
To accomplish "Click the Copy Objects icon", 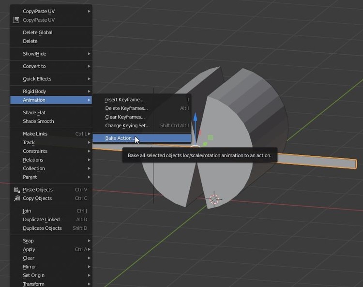I will pos(16,198).
